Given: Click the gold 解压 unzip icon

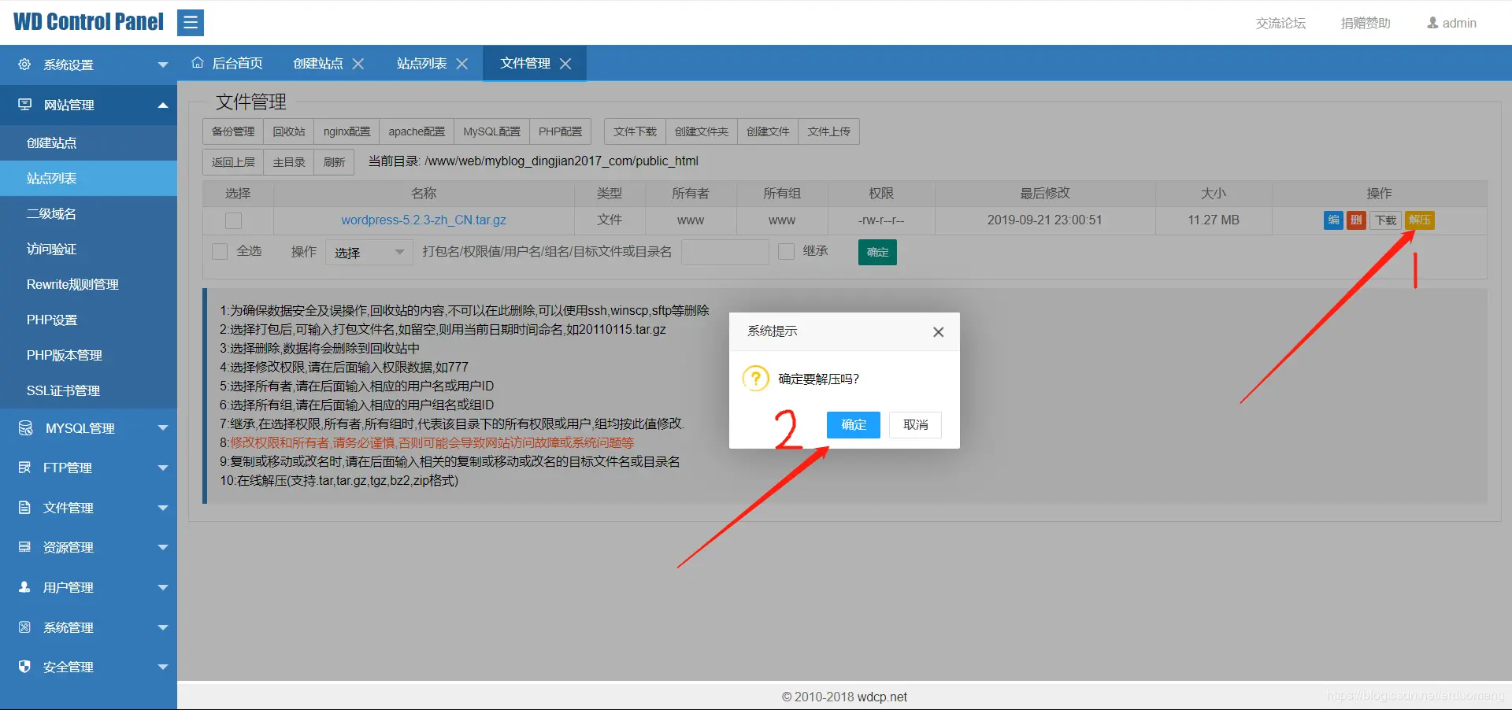Looking at the screenshot, I should pyautogui.click(x=1419, y=220).
